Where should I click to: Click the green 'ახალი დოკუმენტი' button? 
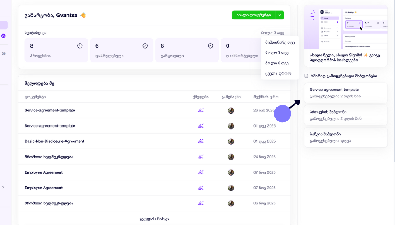pos(253,15)
